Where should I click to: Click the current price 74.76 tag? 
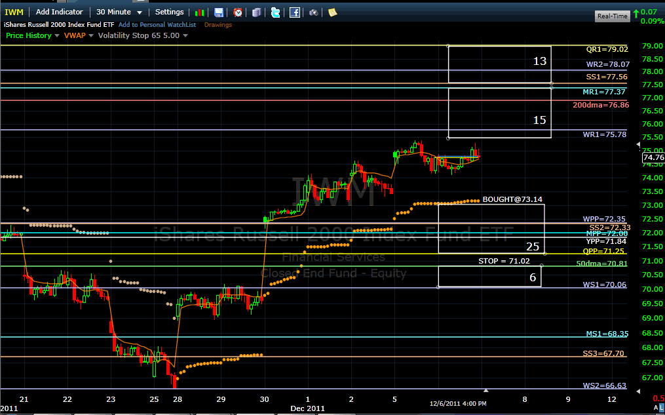click(x=653, y=157)
